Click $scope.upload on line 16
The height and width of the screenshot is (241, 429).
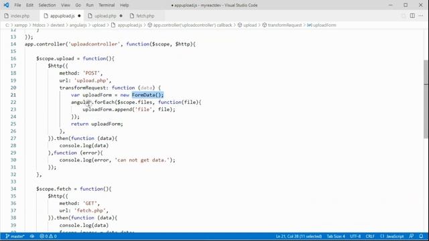point(55,58)
